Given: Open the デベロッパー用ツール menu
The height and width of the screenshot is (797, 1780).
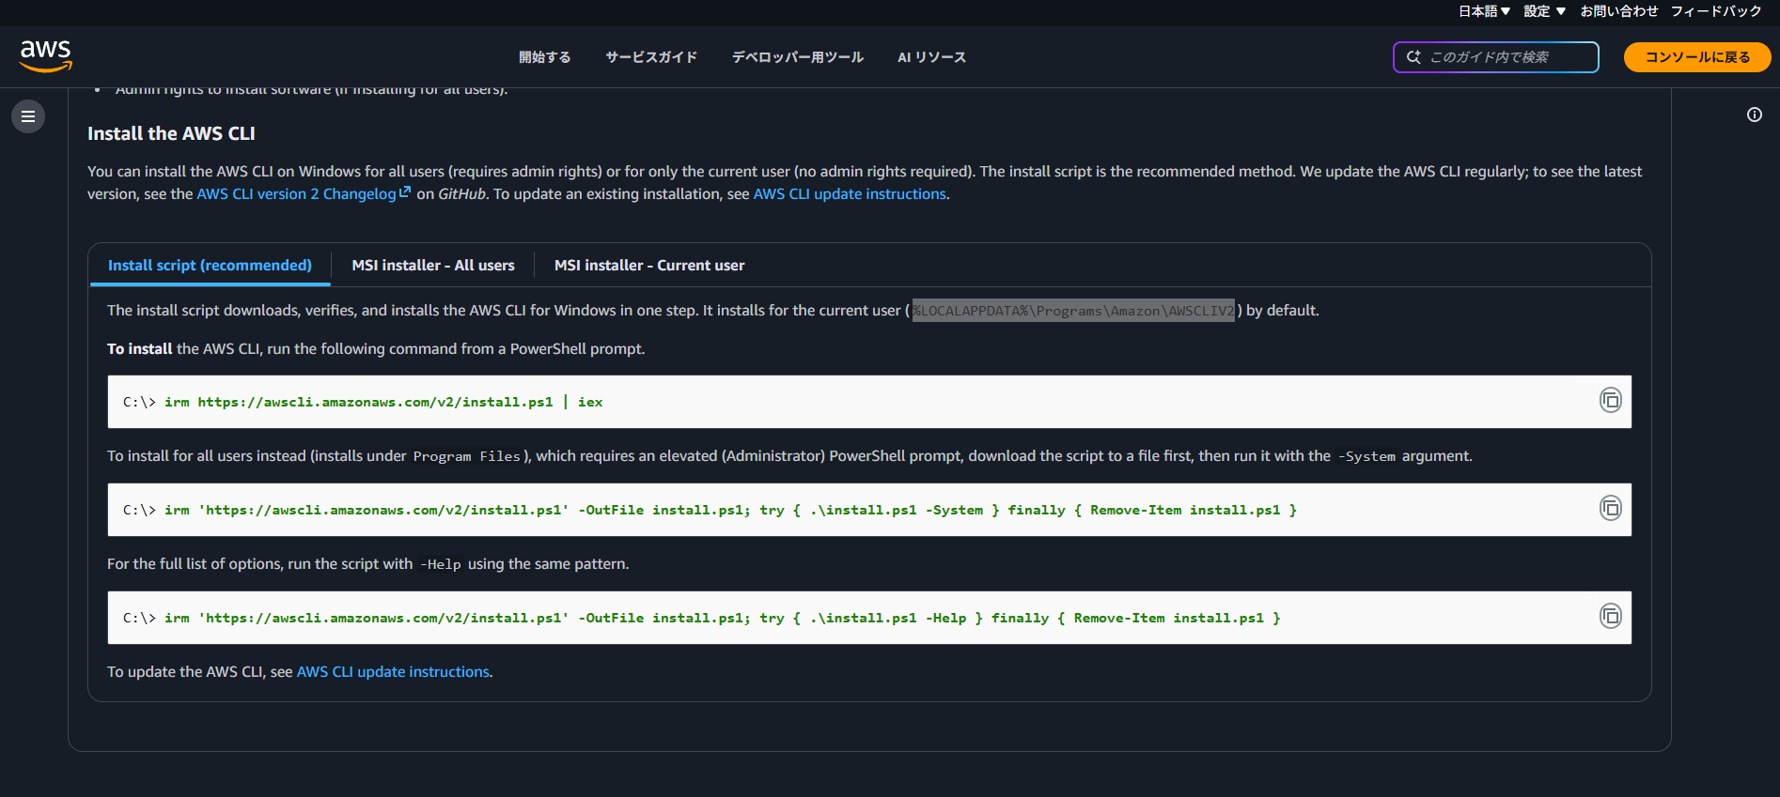Looking at the screenshot, I should [x=798, y=57].
